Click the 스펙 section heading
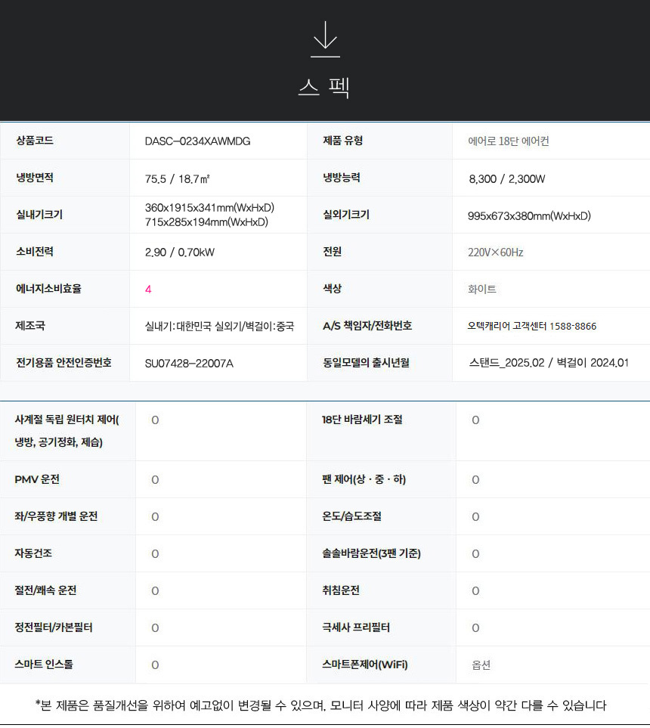 pos(324,88)
